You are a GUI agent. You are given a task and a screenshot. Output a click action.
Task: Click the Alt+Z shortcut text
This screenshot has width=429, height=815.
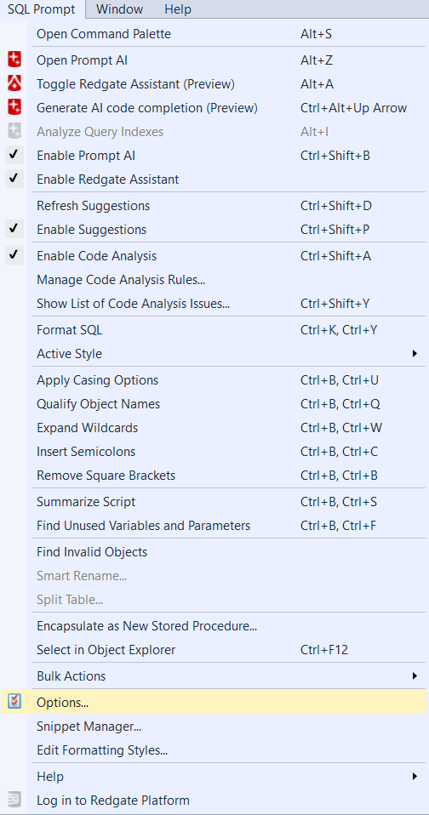click(317, 60)
